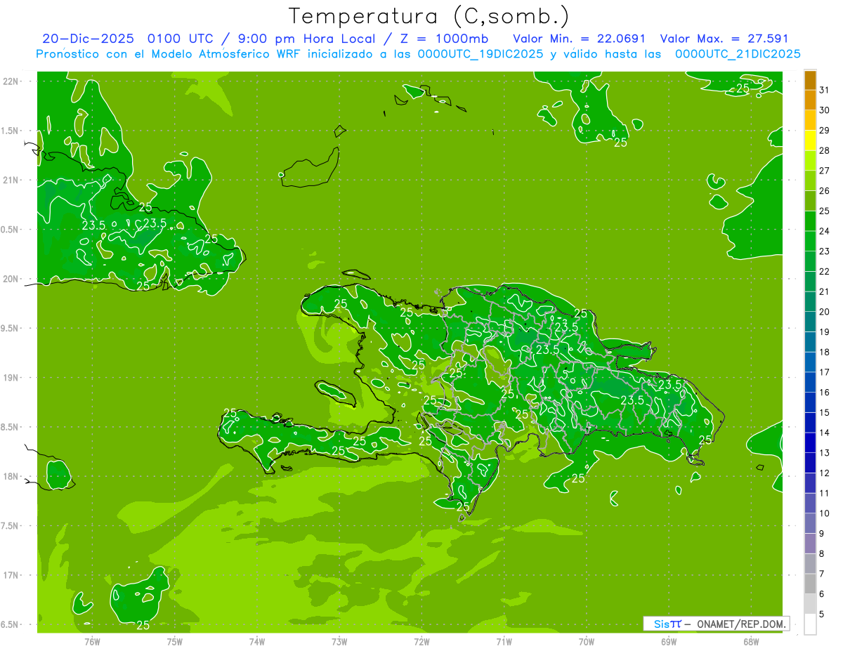Click the "72W" longitude axis label
This screenshot has width=843, height=651.
421,641
